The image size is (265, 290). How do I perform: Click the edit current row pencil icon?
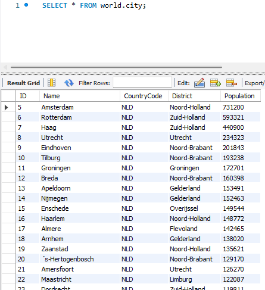pos(199,83)
